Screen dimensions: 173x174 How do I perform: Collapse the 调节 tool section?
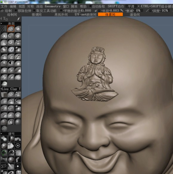pos(1,133)
